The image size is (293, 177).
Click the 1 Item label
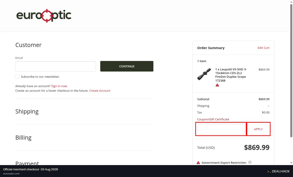[202, 61]
